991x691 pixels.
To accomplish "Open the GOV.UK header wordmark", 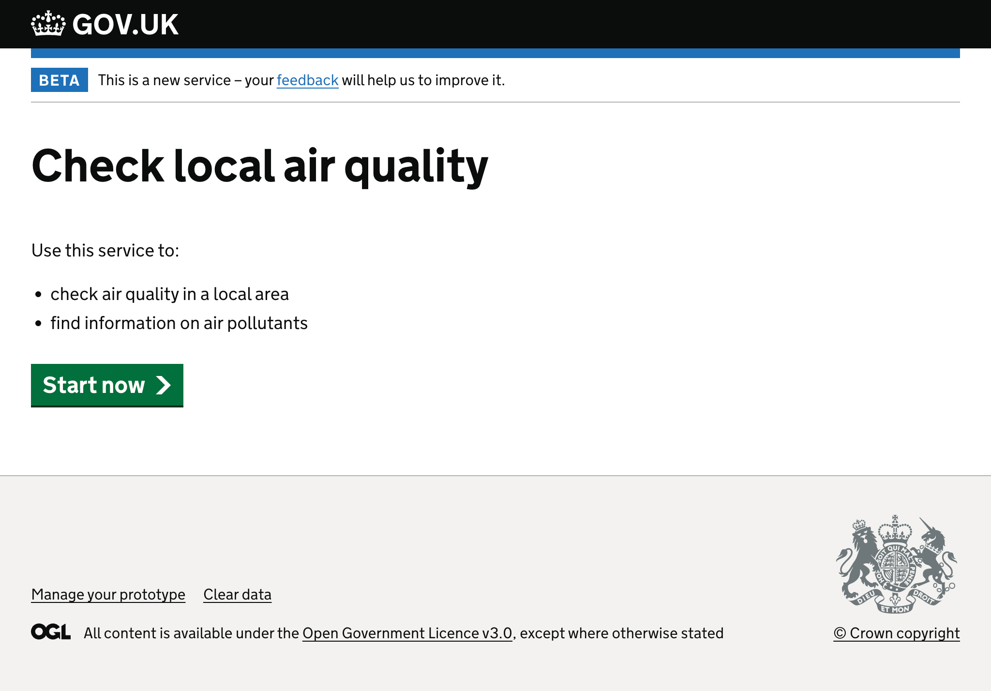I will pyautogui.click(x=125, y=24).
